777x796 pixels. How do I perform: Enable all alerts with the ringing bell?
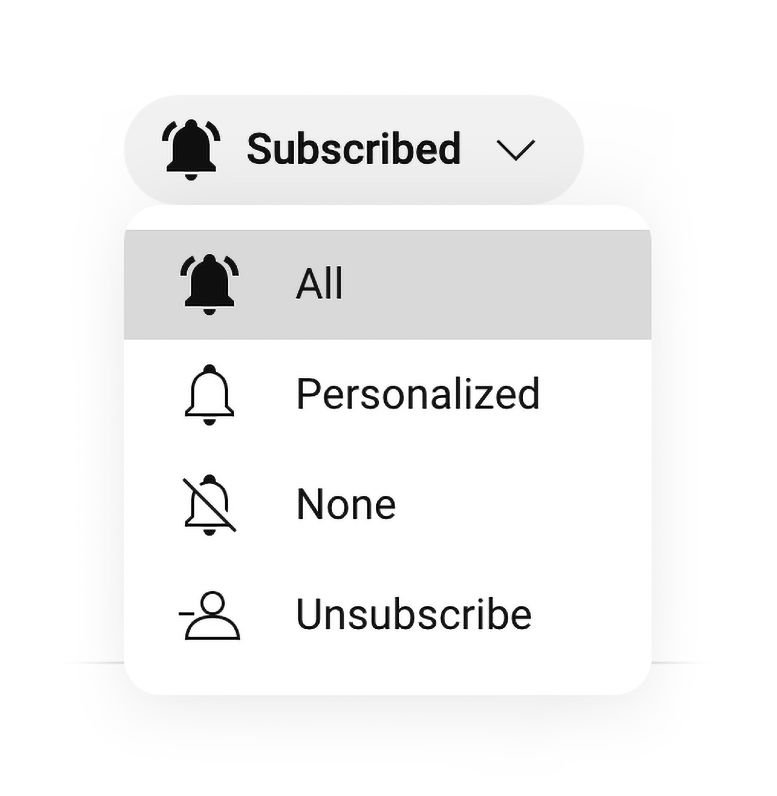(209, 285)
